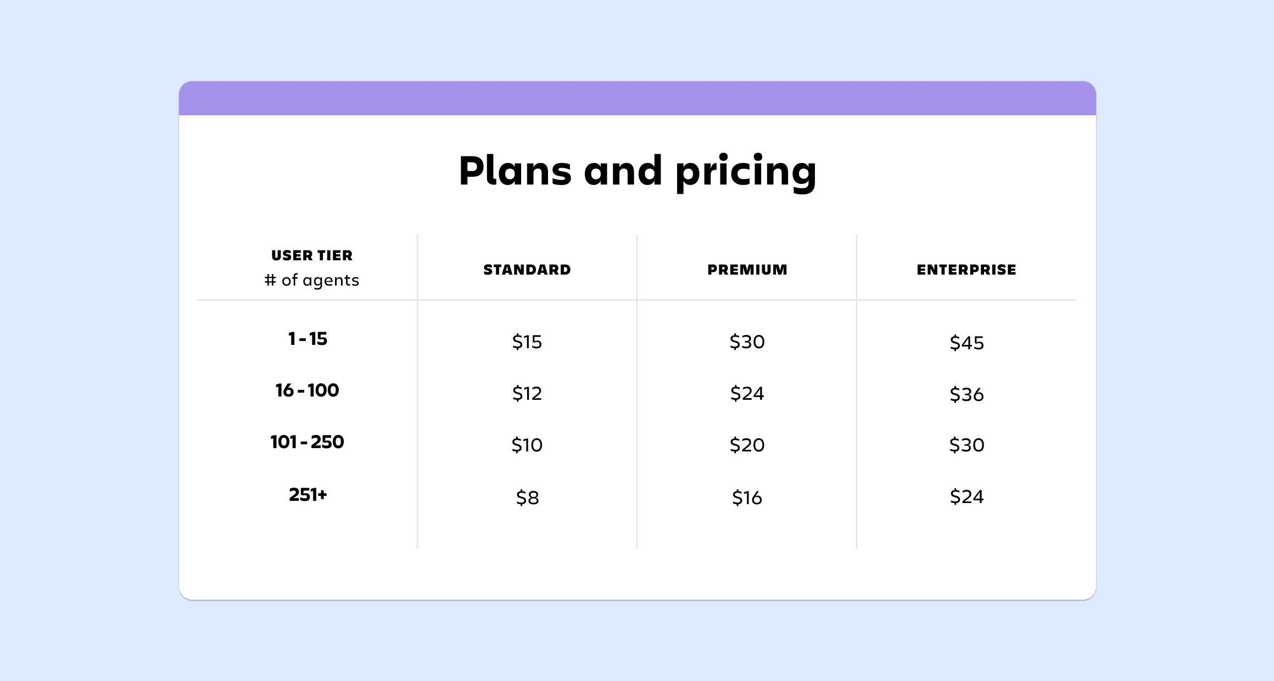Screen dimensions: 1274x681
Task: Select the STANDARD column header
Action: [527, 270]
